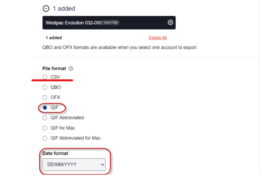262x178 pixels.
Task: Open the File format help icon
Action: (71, 69)
